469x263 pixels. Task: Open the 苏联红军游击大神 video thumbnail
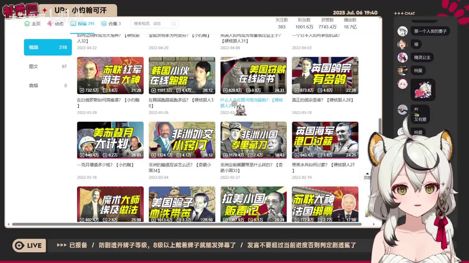(110, 76)
